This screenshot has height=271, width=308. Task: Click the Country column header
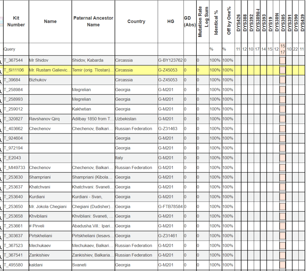(x=136, y=21)
